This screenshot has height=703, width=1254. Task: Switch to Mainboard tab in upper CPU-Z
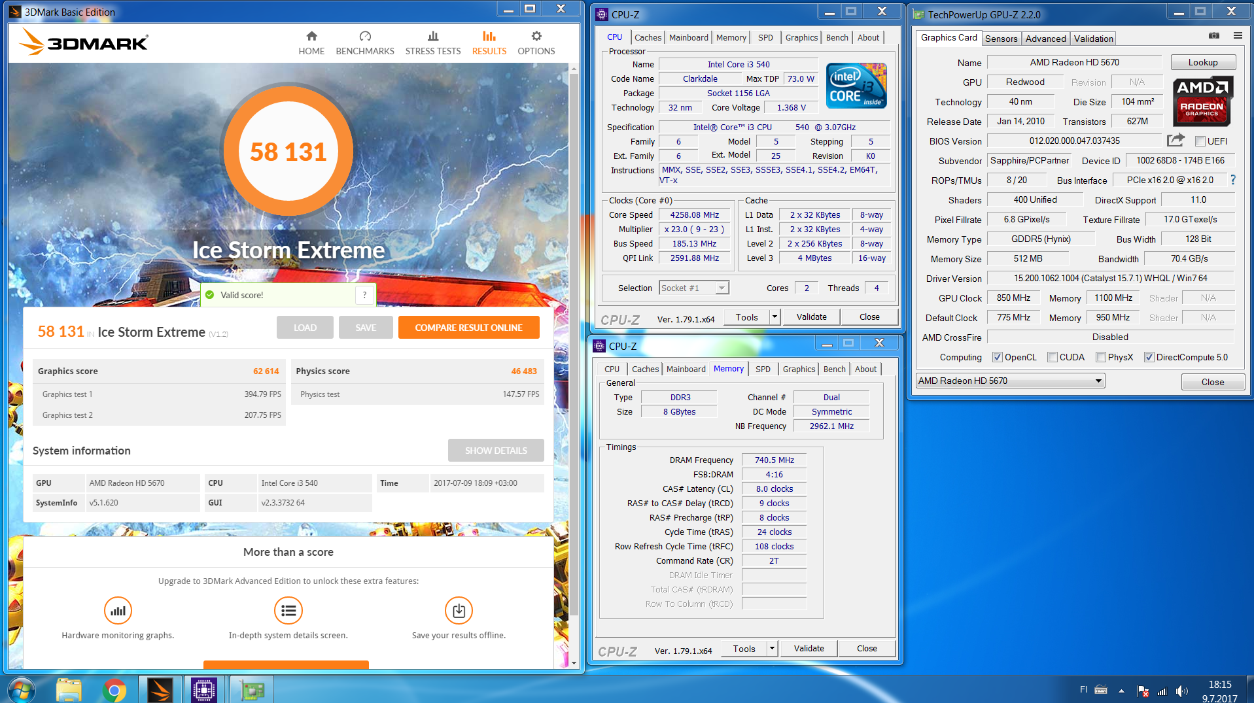[x=688, y=38]
